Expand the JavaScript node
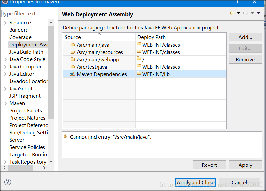 (5, 89)
